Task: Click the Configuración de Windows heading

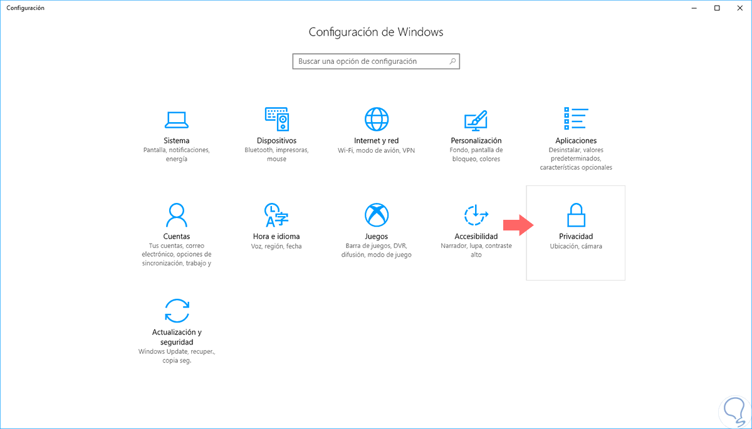Action: tap(376, 32)
